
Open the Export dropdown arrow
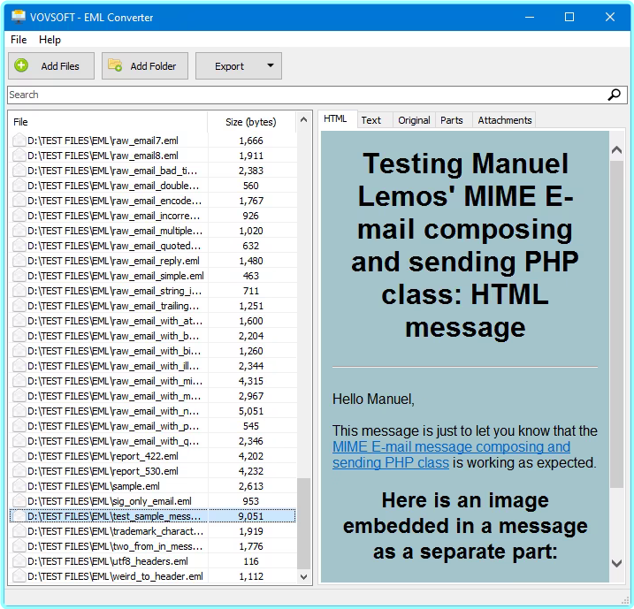270,65
